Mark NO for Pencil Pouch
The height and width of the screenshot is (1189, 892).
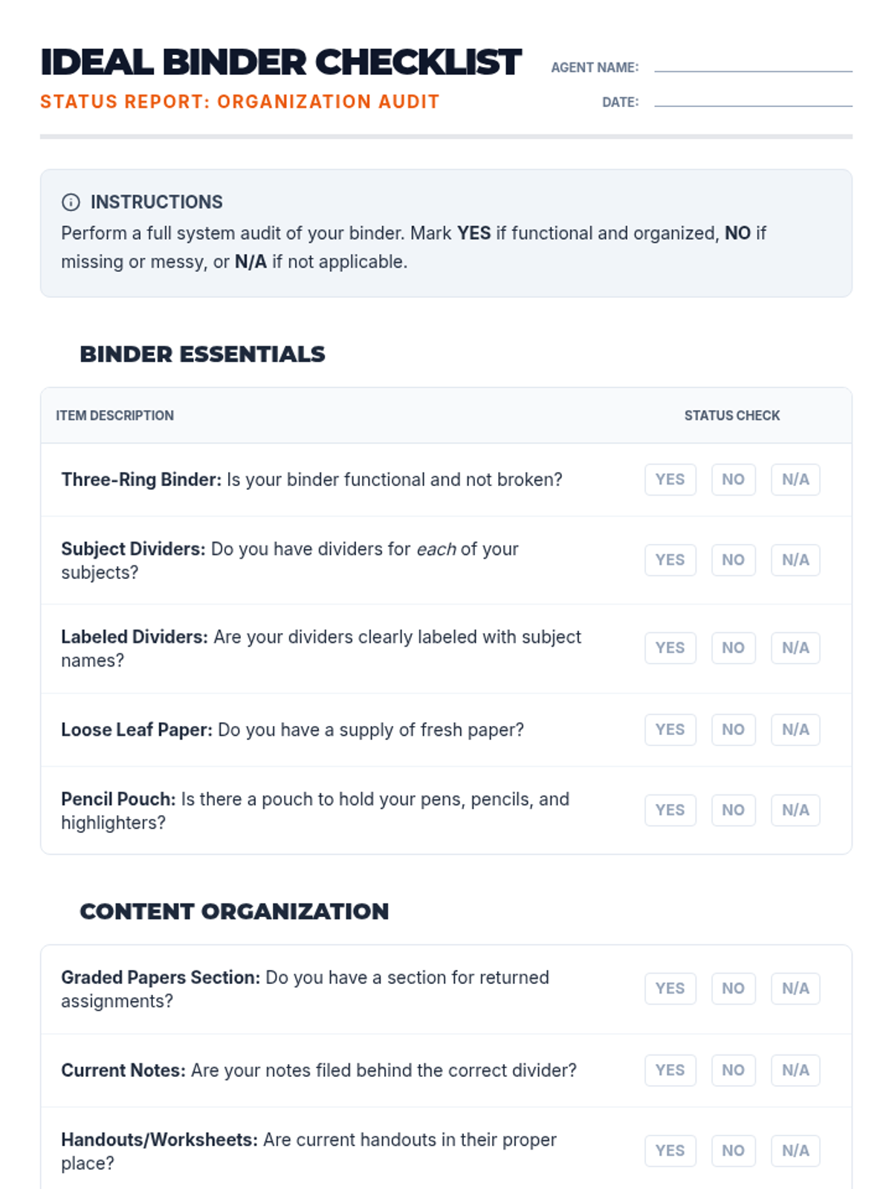[x=733, y=809]
